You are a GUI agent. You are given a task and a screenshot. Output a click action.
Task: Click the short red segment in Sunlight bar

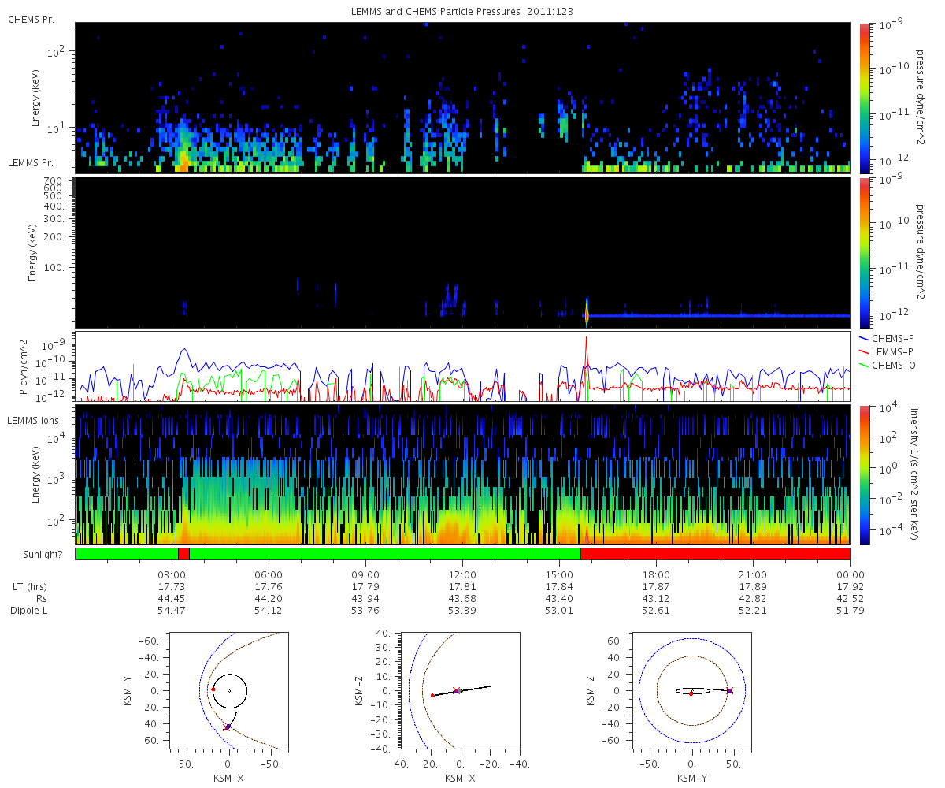pyautogui.click(x=183, y=554)
